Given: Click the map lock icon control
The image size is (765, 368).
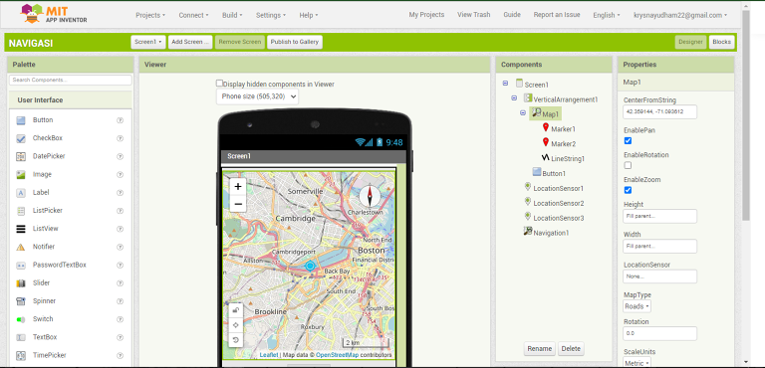Looking at the screenshot, I should coord(236,310).
